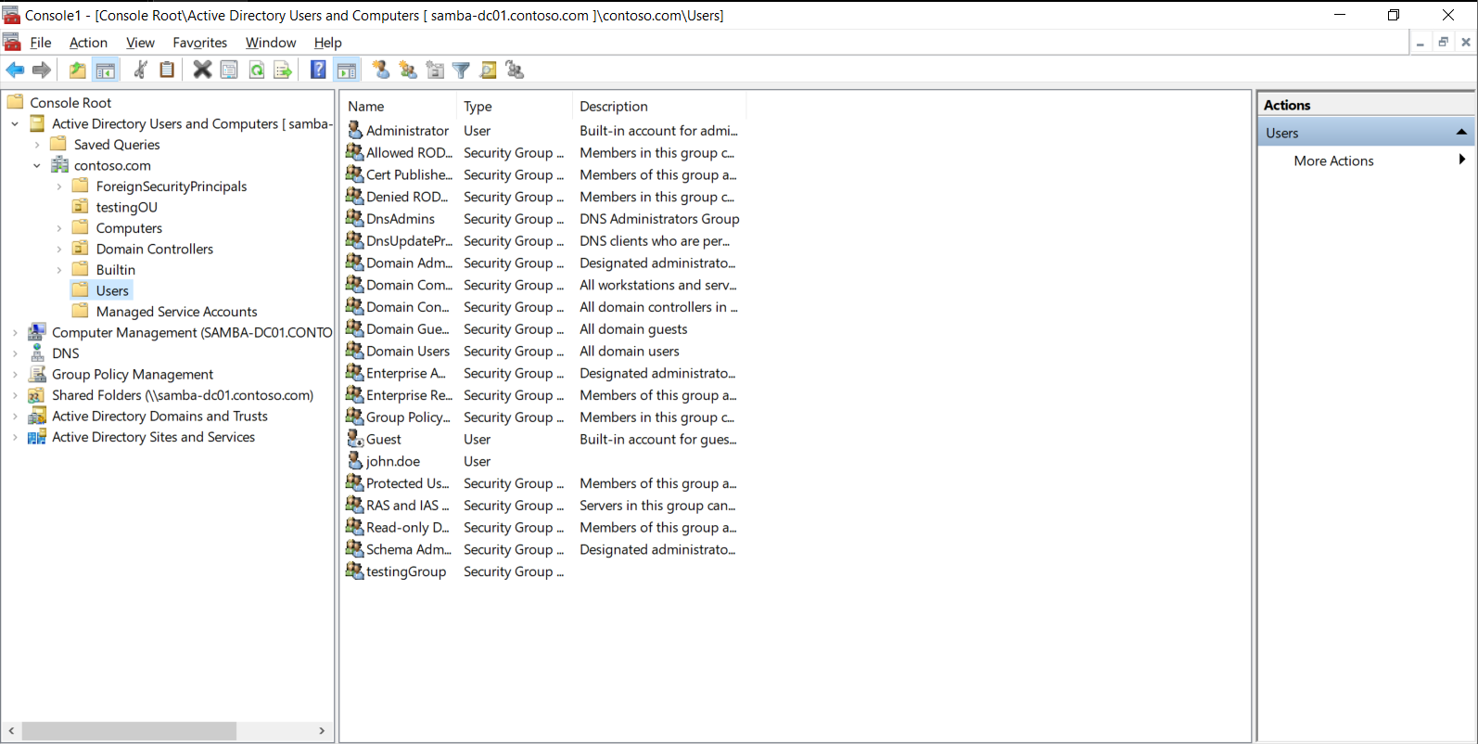This screenshot has height=744, width=1478.
Task: Click the Forward arrow toolbar icon
Action: pos(42,70)
